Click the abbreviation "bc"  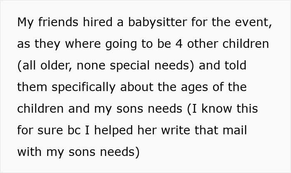(x=74, y=130)
